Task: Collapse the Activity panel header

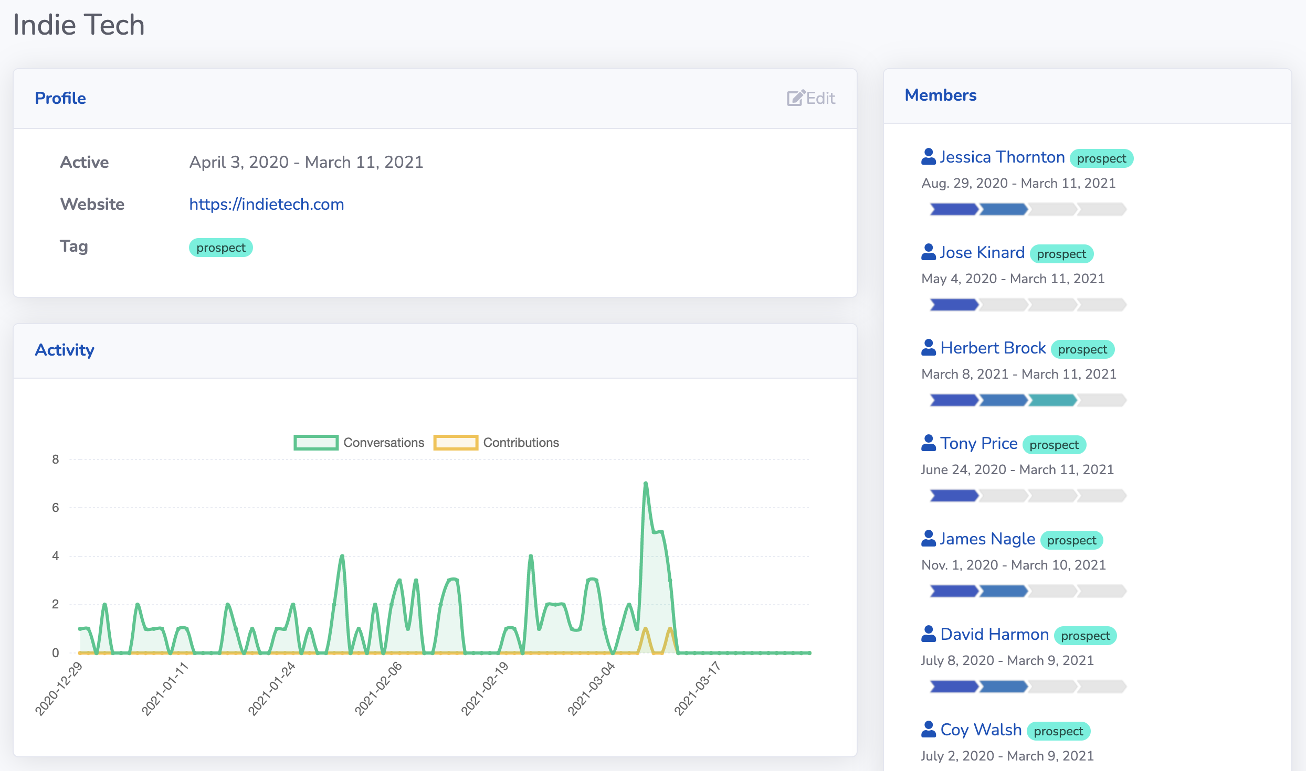Action: tap(65, 350)
